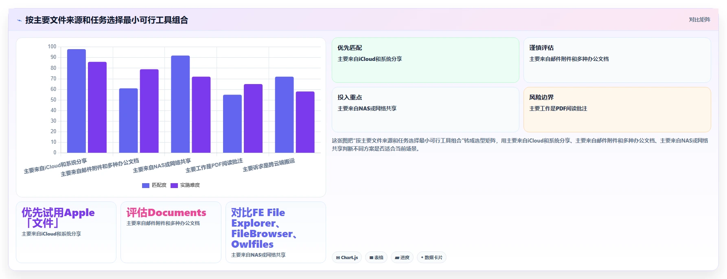Image resolution: width=727 pixels, height=279 pixels.
Task: Click the sparkle icon inside the 数据卡片 chip
Action: 422,257
